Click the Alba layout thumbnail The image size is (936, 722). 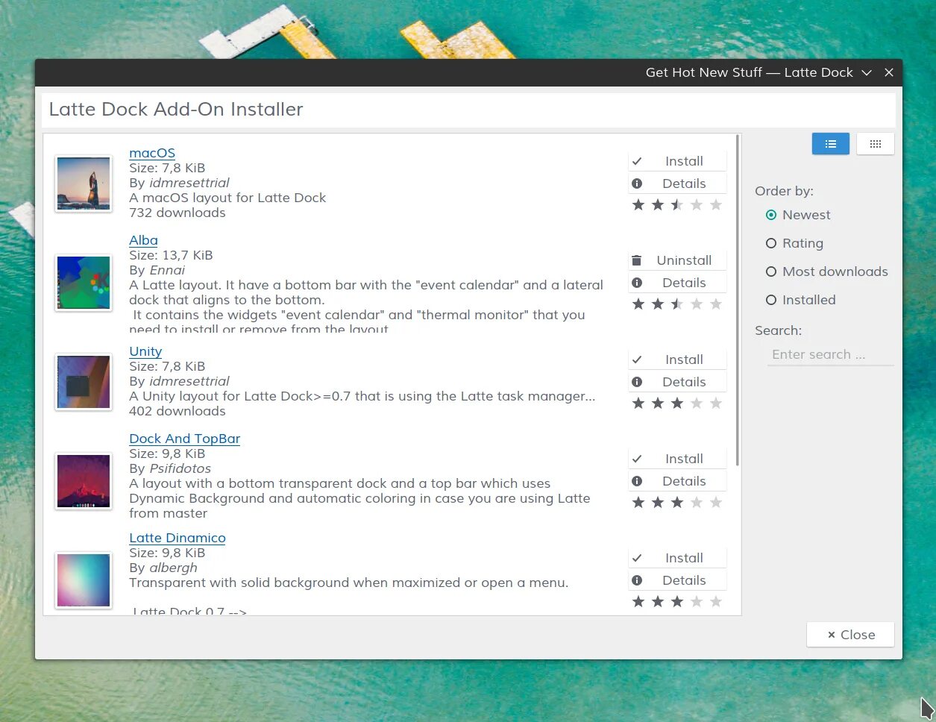click(84, 283)
